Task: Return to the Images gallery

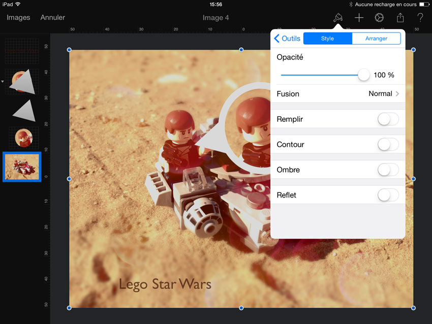Action: tap(18, 17)
